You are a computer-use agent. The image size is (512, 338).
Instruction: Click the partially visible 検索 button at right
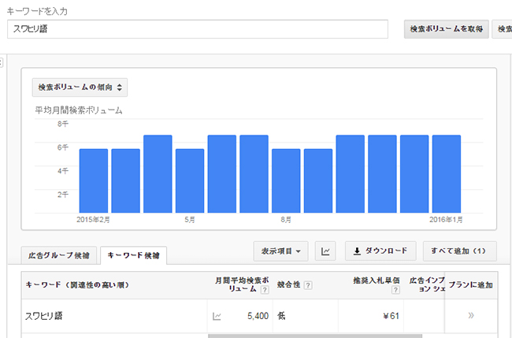click(x=503, y=29)
